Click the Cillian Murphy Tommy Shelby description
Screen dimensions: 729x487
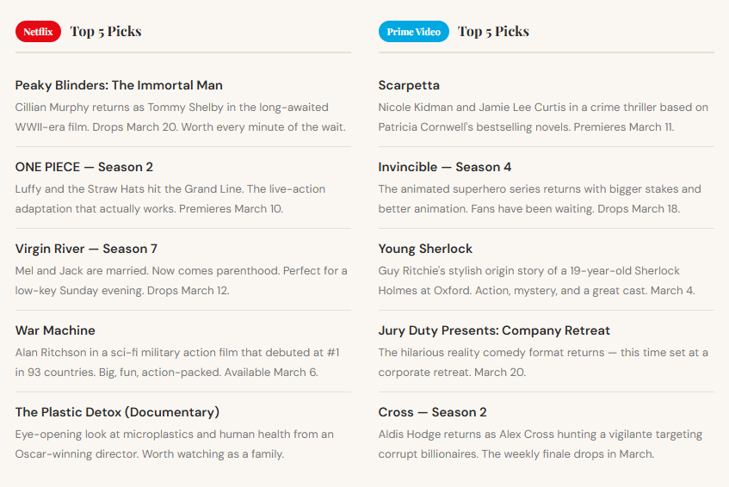click(x=180, y=117)
